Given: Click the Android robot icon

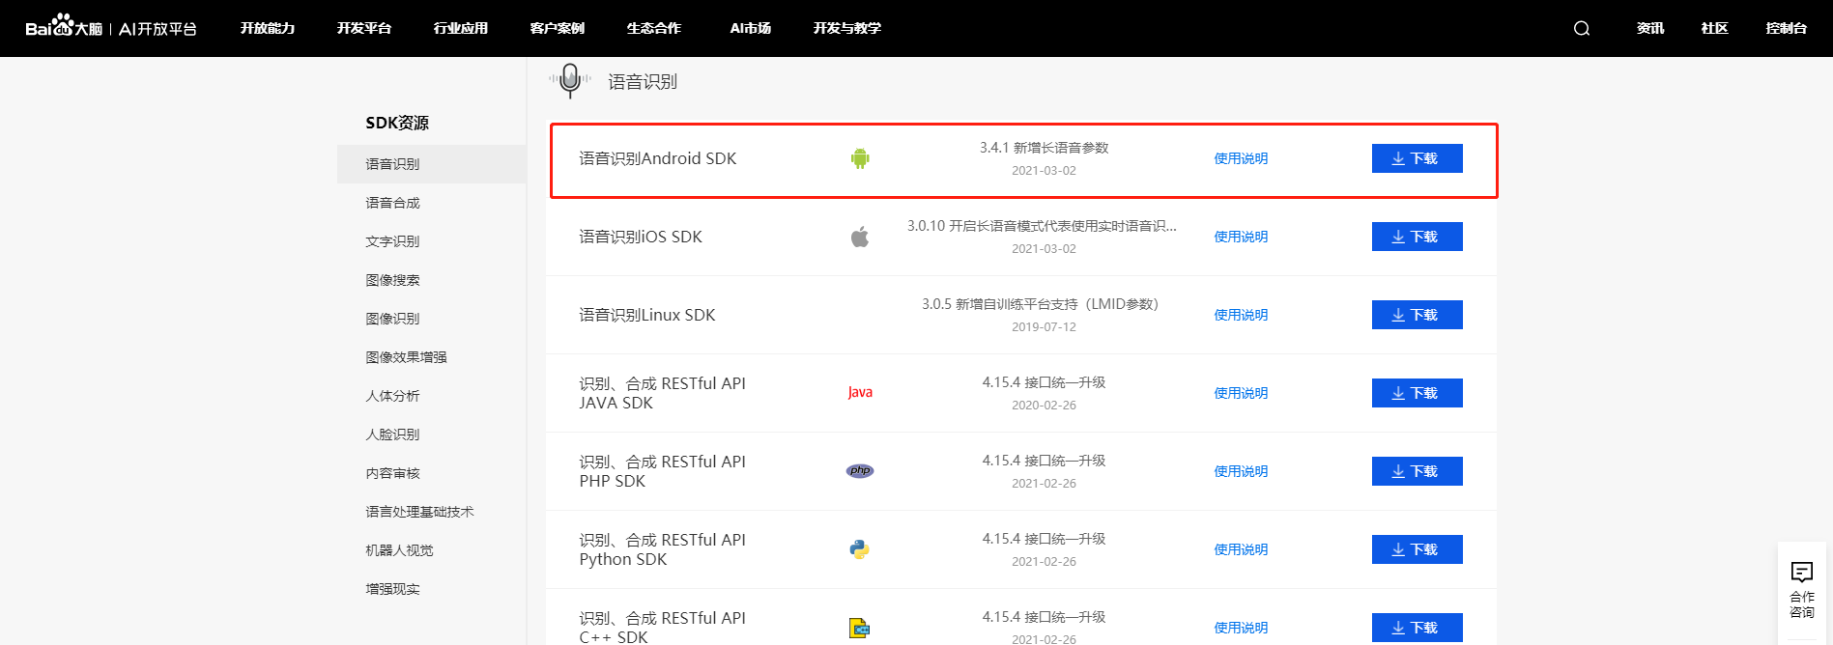Looking at the screenshot, I should 860,158.
